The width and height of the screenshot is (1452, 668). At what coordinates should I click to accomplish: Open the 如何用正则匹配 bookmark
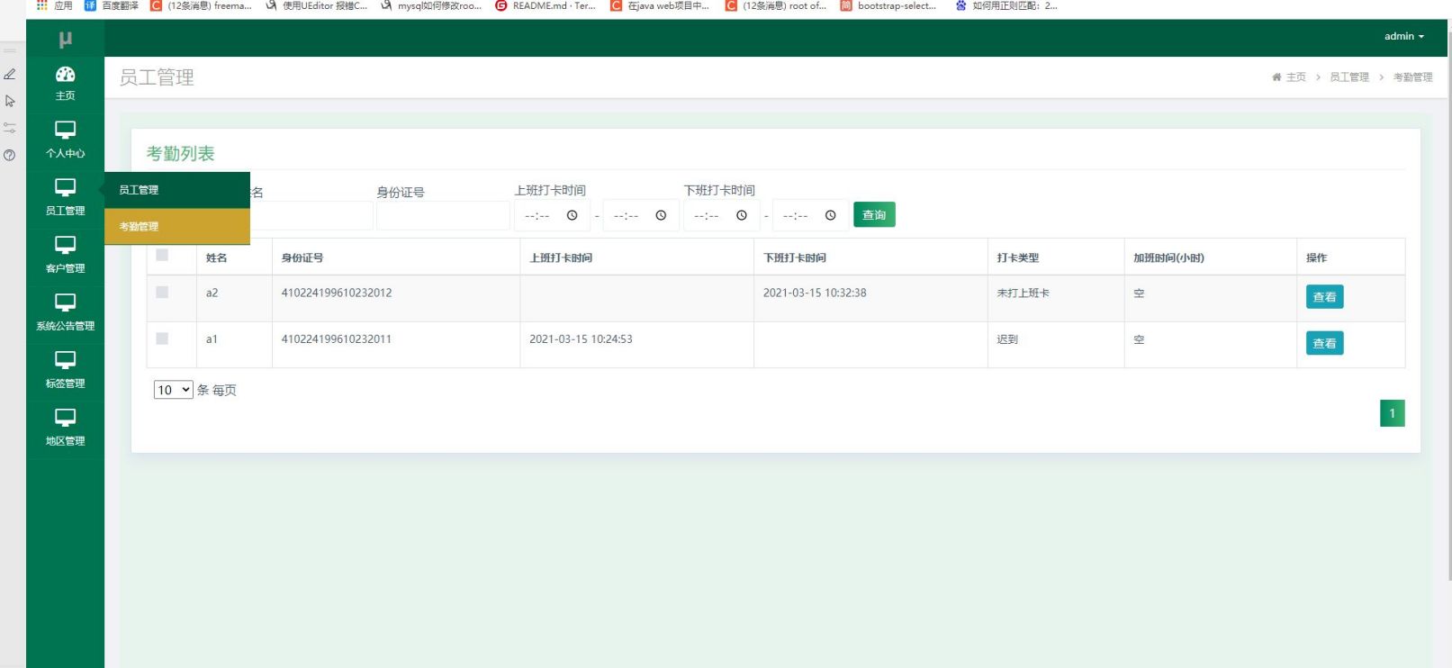1006,5
